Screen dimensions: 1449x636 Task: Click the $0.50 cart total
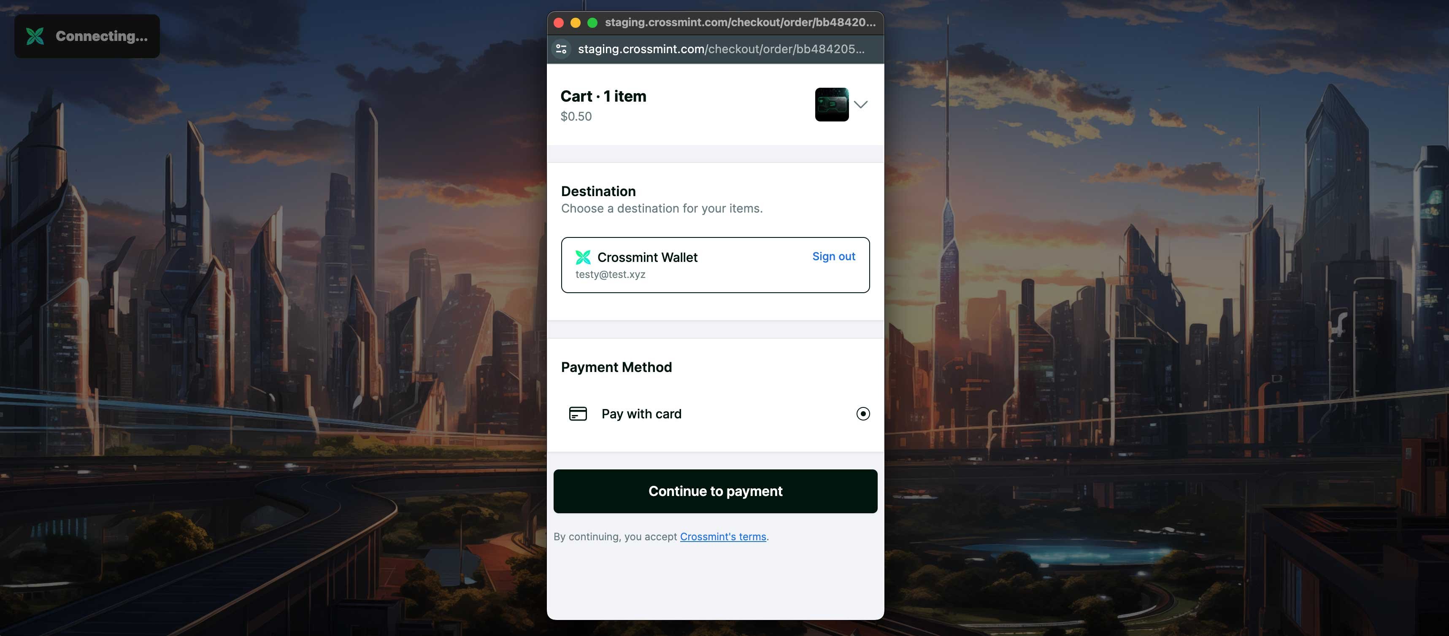click(576, 116)
